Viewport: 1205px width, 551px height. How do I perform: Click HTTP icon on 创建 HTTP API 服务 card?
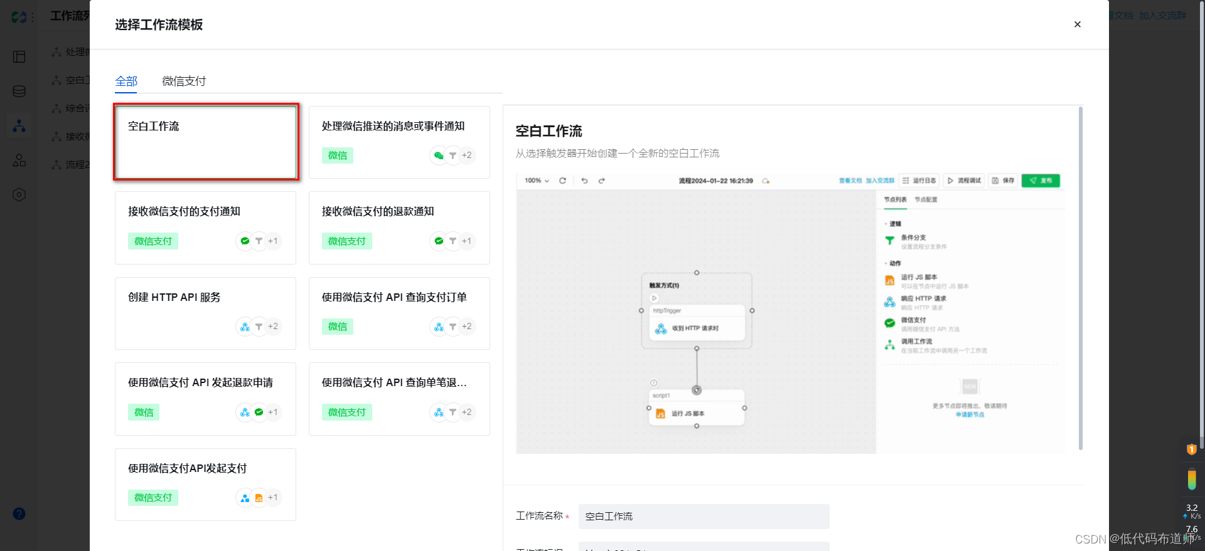coord(245,327)
